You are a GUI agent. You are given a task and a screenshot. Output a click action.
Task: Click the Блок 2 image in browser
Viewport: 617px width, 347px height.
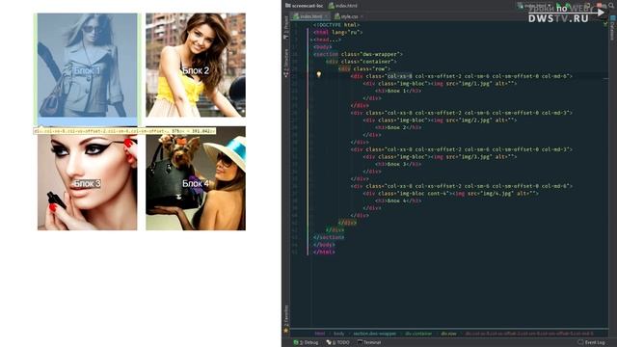click(x=196, y=65)
